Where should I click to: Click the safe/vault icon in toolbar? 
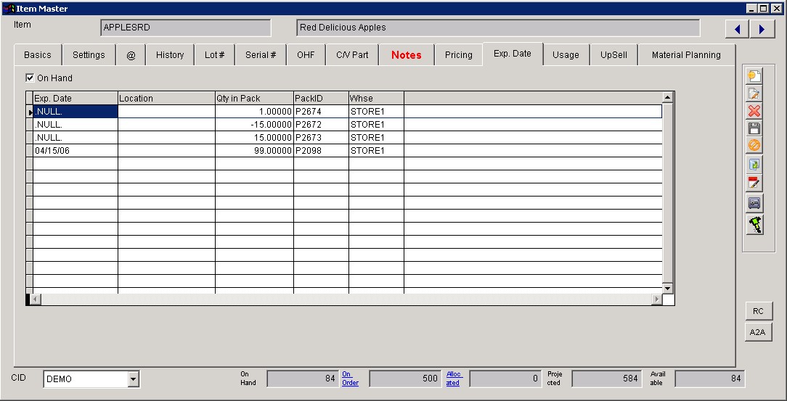[754, 204]
